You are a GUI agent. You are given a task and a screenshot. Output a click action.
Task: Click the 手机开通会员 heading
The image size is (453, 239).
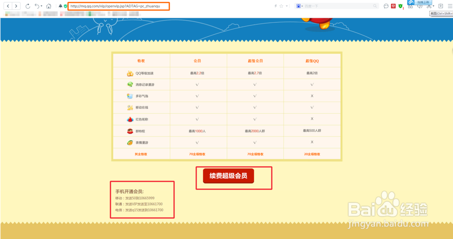point(130,192)
